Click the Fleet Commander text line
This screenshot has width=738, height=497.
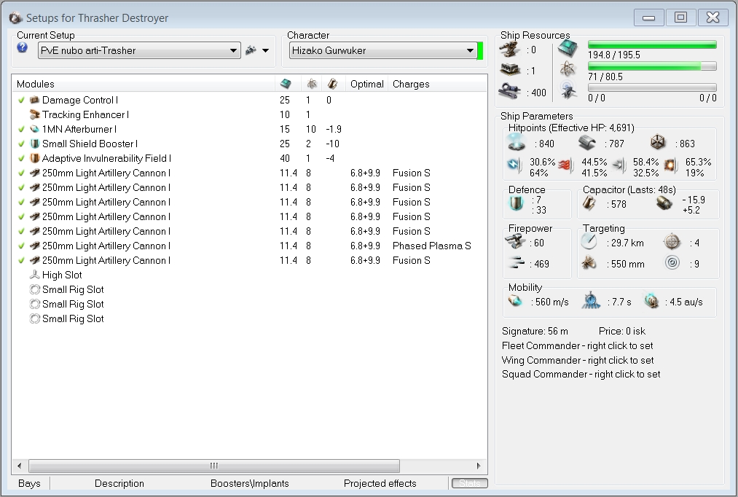pyautogui.click(x=577, y=345)
